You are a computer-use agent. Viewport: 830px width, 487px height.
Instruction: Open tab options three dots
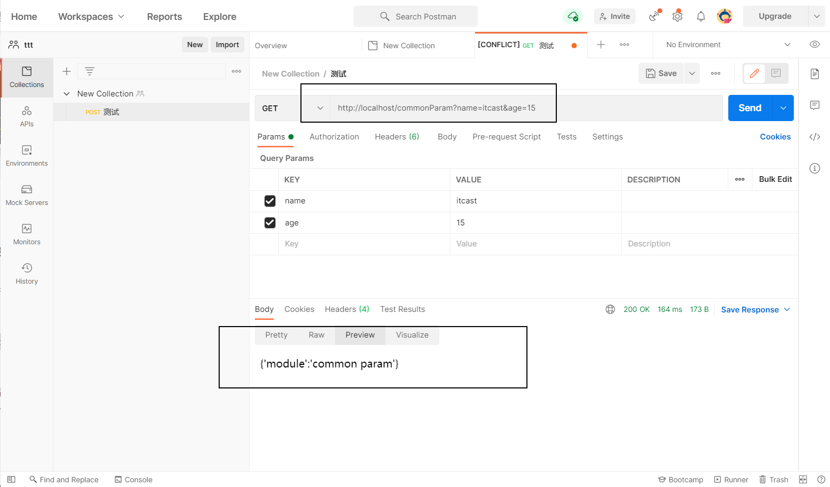[x=624, y=45]
